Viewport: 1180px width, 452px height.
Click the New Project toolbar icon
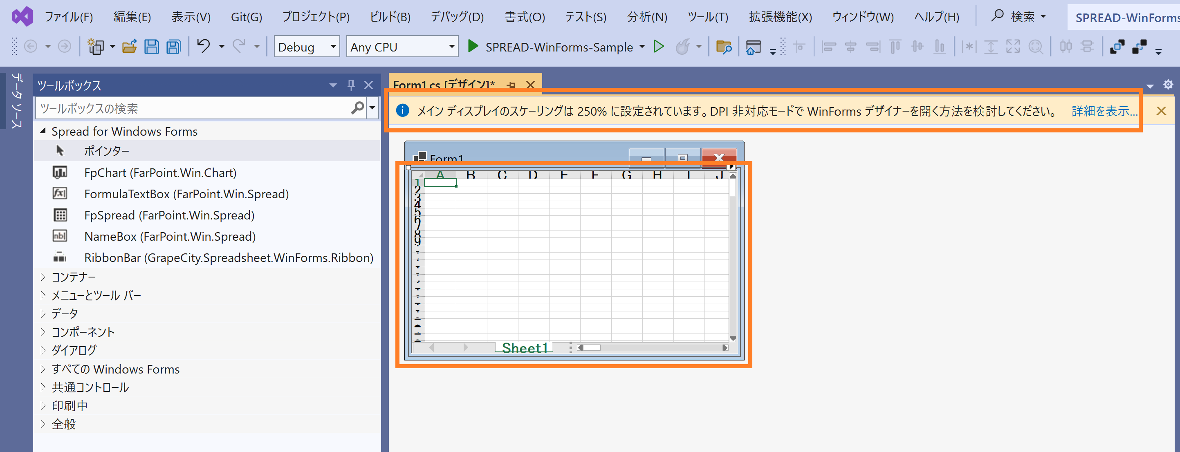pos(96,46)
